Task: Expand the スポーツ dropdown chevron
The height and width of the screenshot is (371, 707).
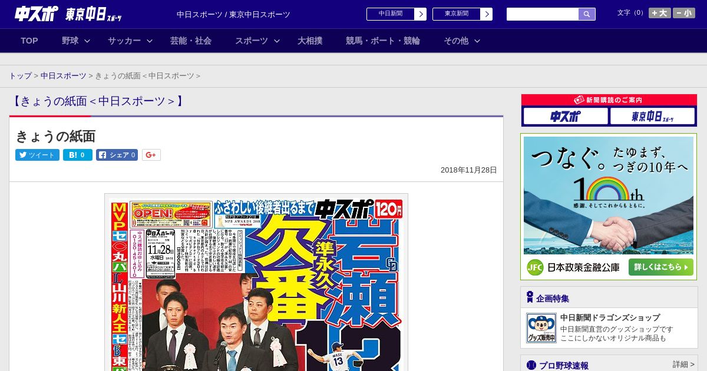Action: [x=277, y=41]
